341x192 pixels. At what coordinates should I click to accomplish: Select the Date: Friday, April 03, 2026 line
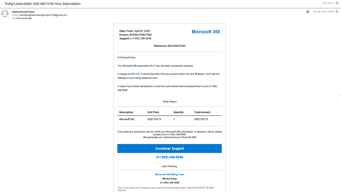[x=135, y=31]
